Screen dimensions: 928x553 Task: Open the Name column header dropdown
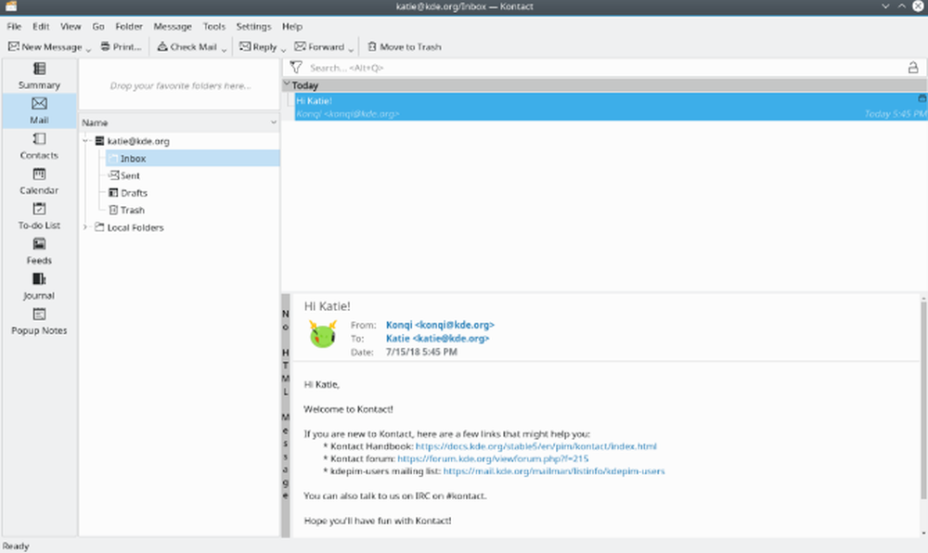pyautogui.click(x=274, y=122)
